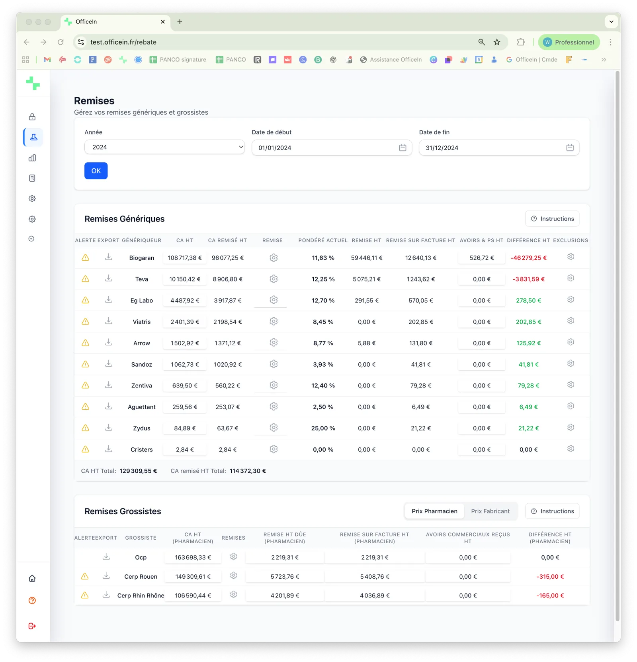Image resolution: width=637 pixels, height=662 pixels.
Task: Open the Viatris remise settings gear
Action: click(274, 321)
